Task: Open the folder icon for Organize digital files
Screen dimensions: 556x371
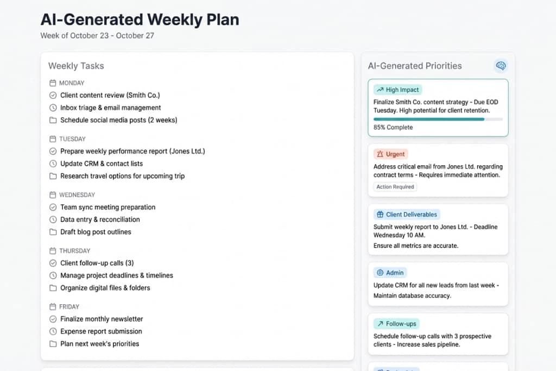Action: point(53,288)
